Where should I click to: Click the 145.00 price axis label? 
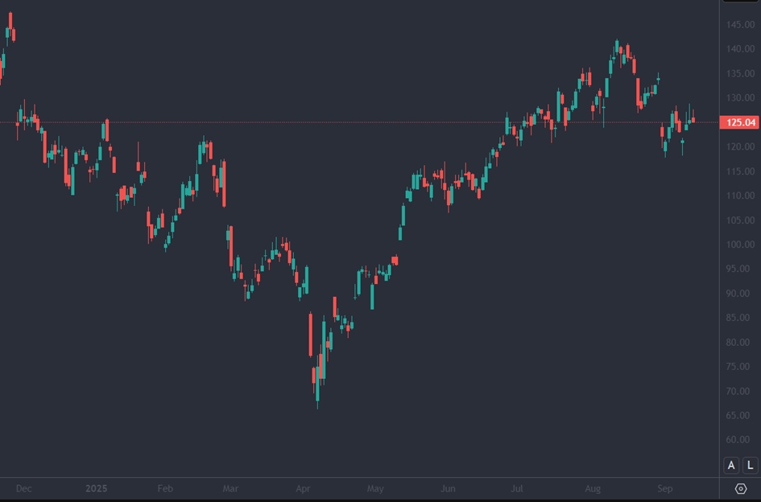pyautogui.click(x=740, y=24)
